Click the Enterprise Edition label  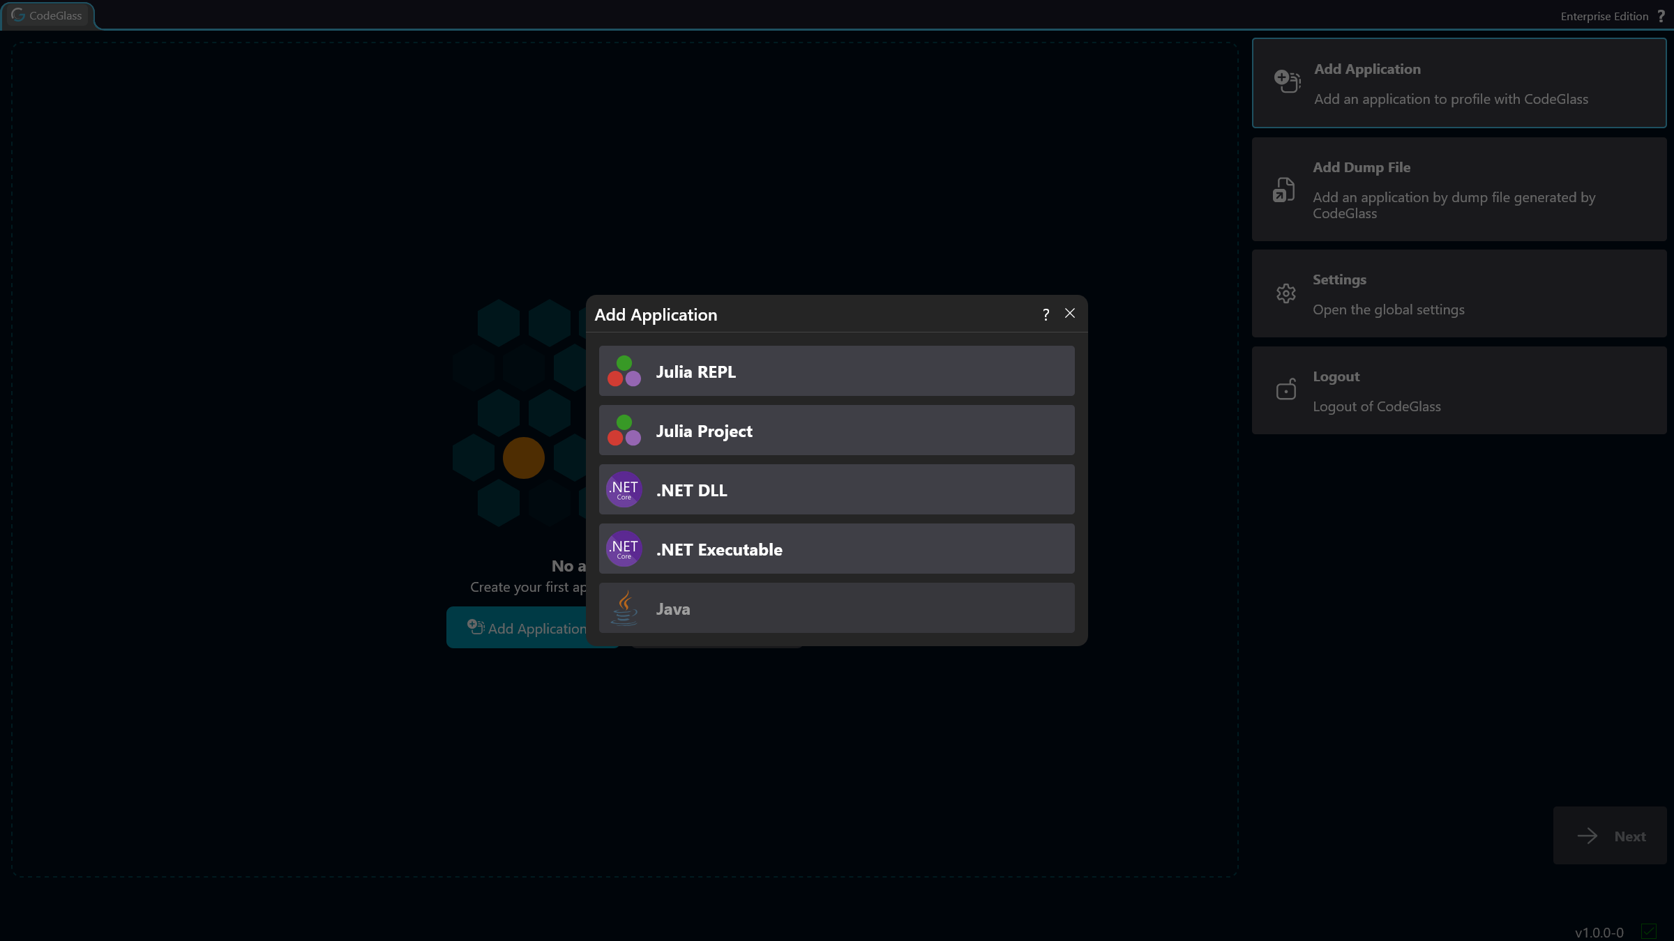point(1604,17)
